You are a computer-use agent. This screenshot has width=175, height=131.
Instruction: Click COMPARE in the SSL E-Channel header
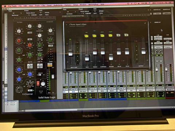(x=34, y=15)
